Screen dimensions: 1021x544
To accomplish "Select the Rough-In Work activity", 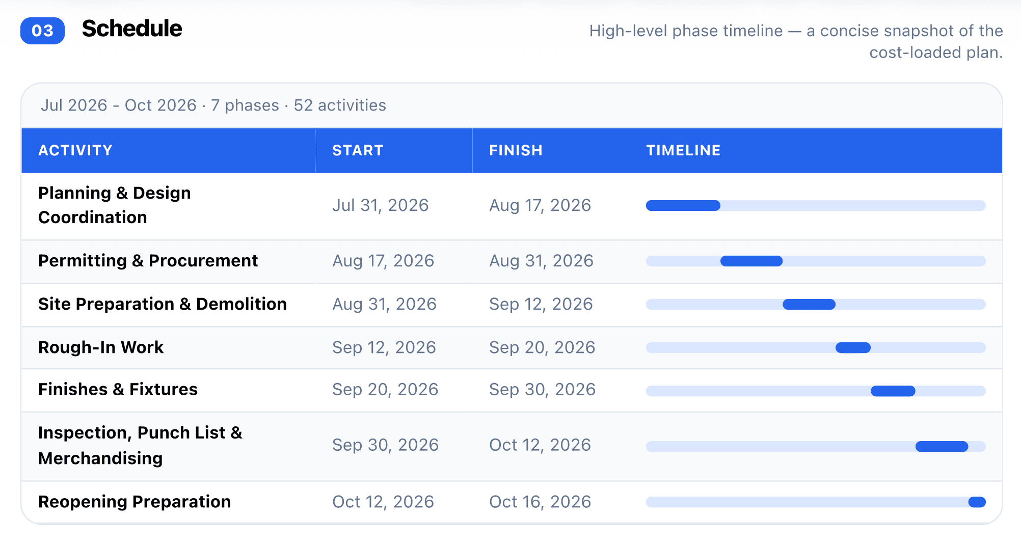I will coord(101,347).
